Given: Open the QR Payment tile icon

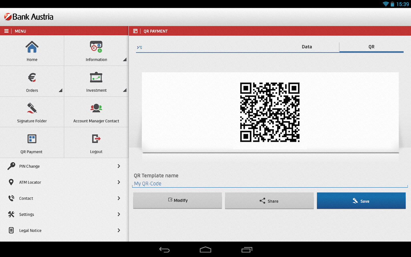Looking at the screenshot, I should pyautogui.click(x=32, y=139).
